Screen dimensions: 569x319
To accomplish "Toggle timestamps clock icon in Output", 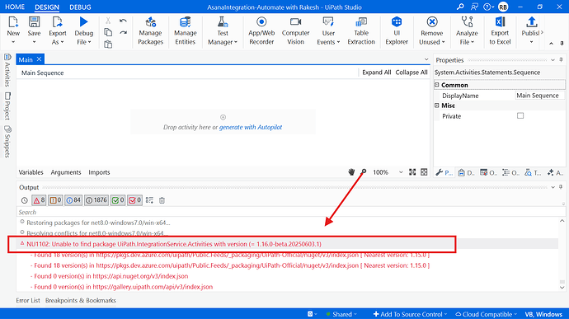I will [x=24, y=200].
